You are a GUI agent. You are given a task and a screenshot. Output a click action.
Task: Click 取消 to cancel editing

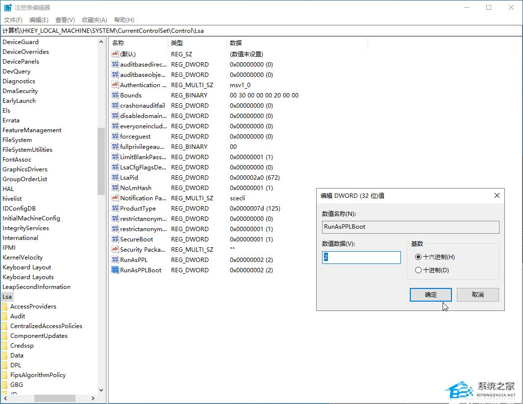477,295
